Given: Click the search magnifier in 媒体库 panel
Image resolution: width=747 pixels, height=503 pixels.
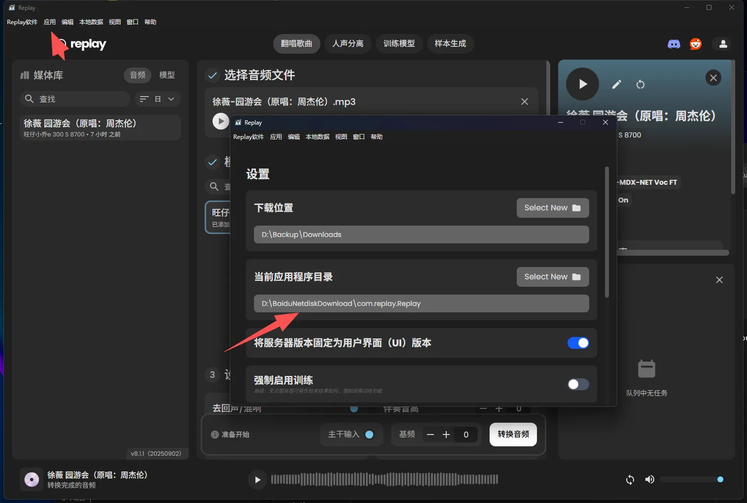Looking at the screenshot, I should pos(30,99).
